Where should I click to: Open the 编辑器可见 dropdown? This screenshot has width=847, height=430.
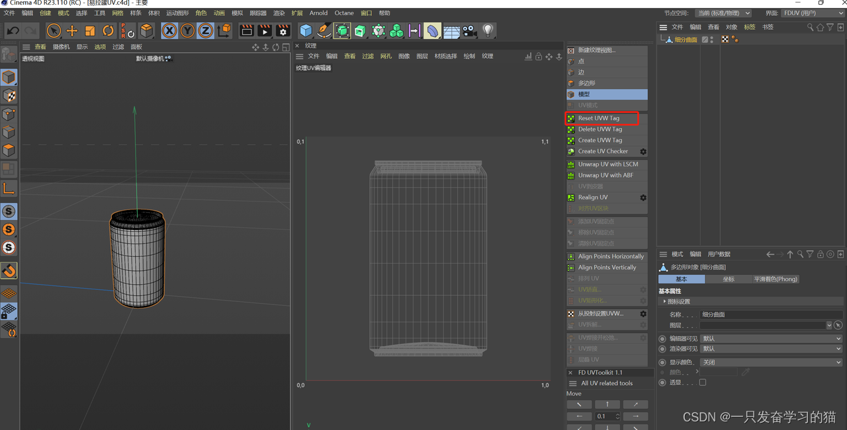(771, 338)
